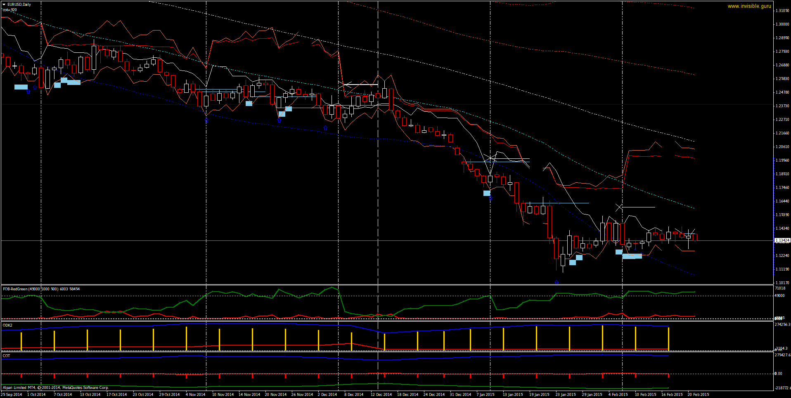Image resolution: width=791 pixels, height=398 pixels.
Task: Click the 1.15390 price scale label
Action: tap(782, 215)
